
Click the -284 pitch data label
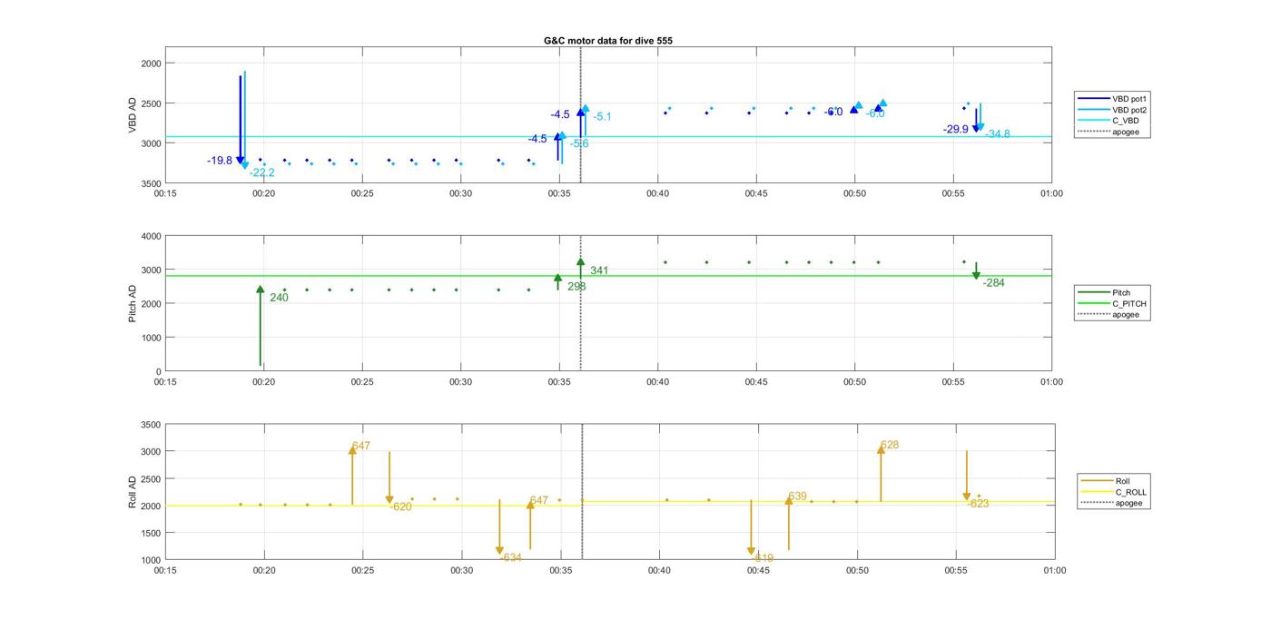(993, 283)
